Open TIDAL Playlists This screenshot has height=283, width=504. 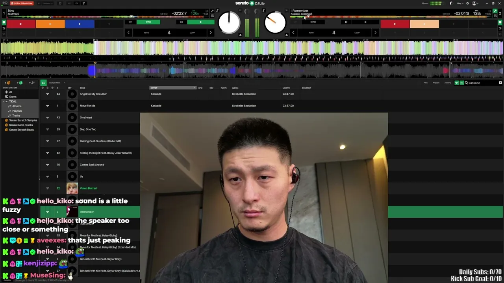tap(17, 111)
